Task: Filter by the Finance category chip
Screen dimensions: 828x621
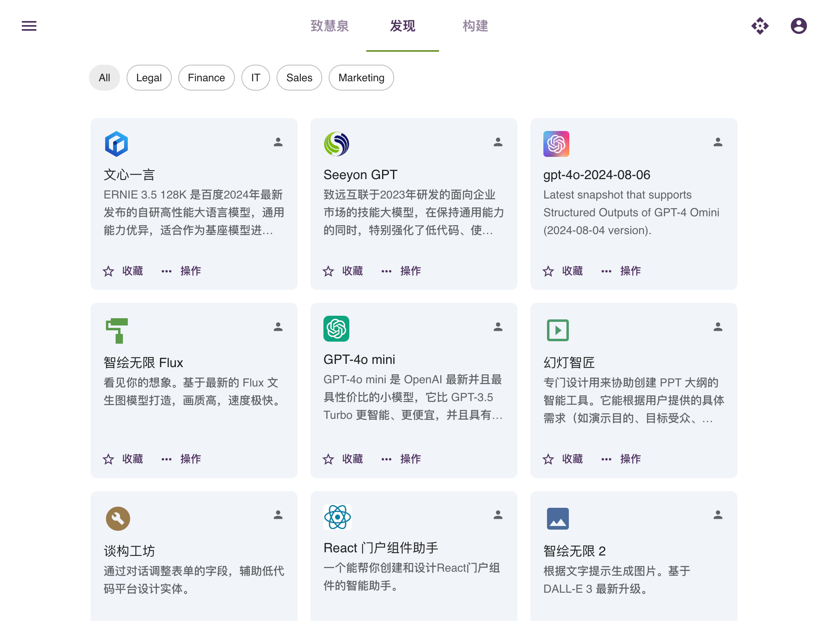Action: point(206,78)
